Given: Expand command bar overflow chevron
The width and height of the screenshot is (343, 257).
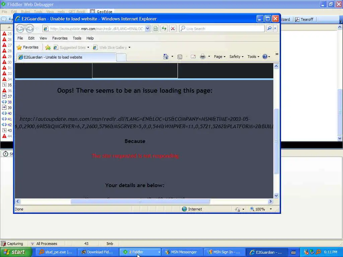Looking at the screenshot, I should (277, 54).
